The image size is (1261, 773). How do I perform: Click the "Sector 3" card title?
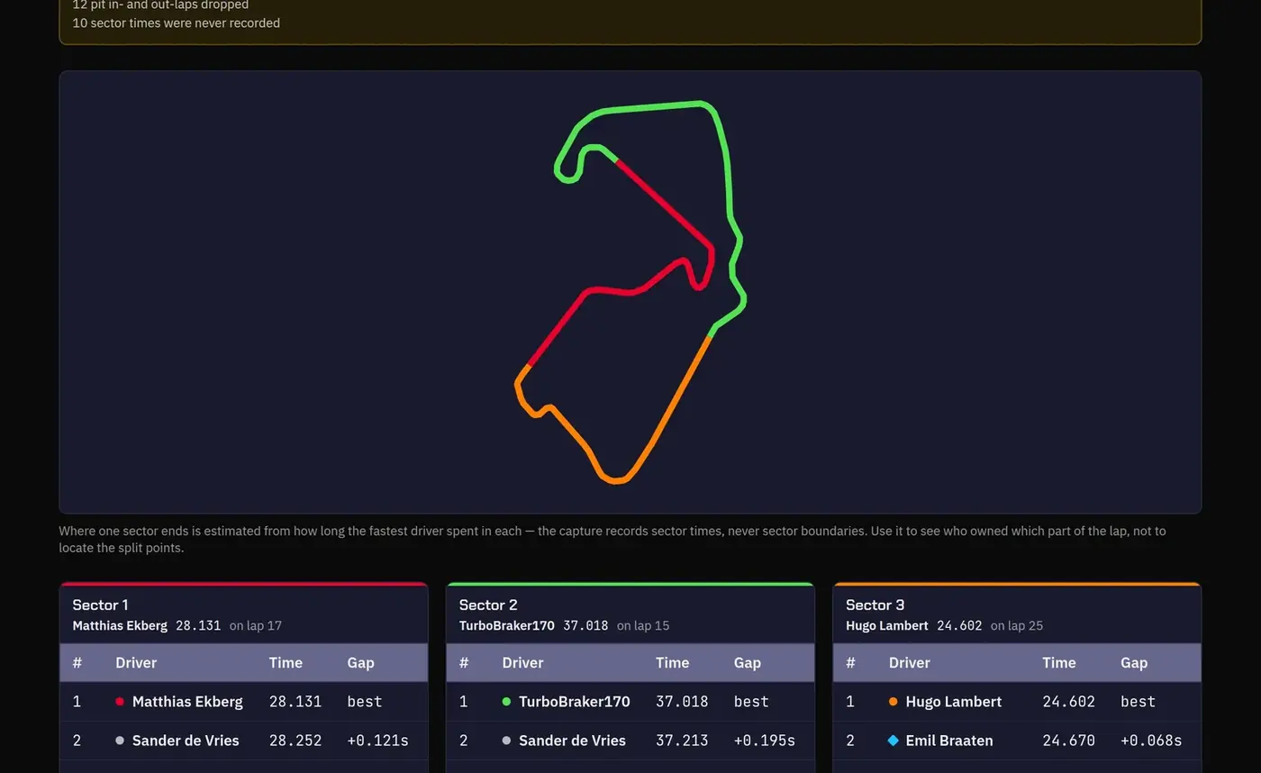pyautogui.click(x=875, y=605)
